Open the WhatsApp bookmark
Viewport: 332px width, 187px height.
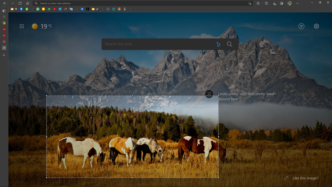pyautogui.click(x=38, y=9)
